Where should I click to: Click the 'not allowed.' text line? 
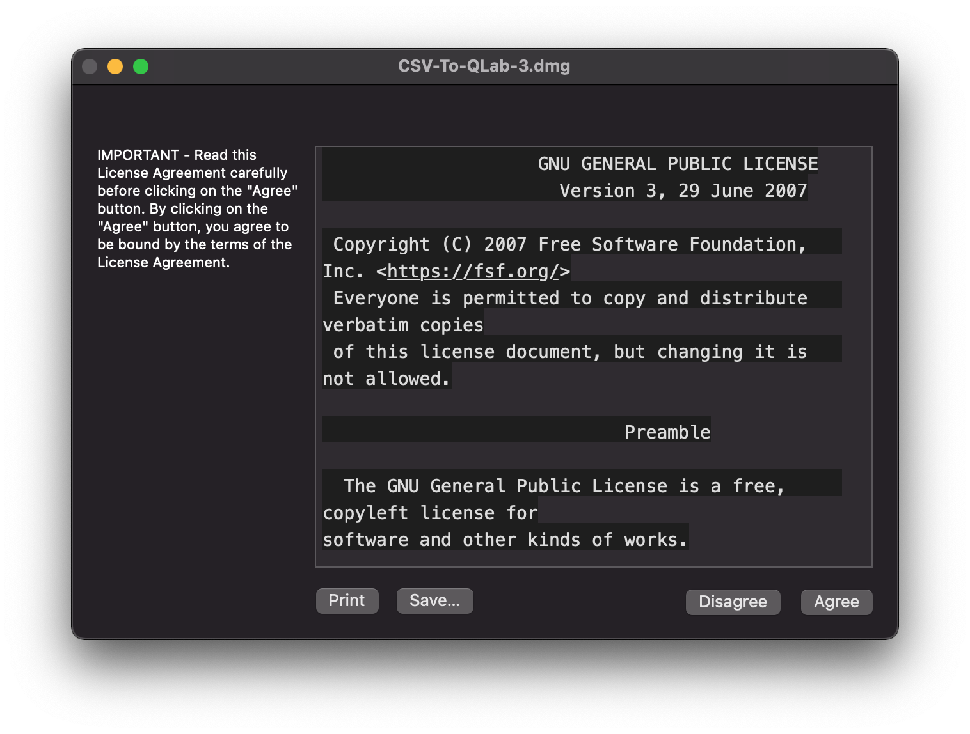386,379
